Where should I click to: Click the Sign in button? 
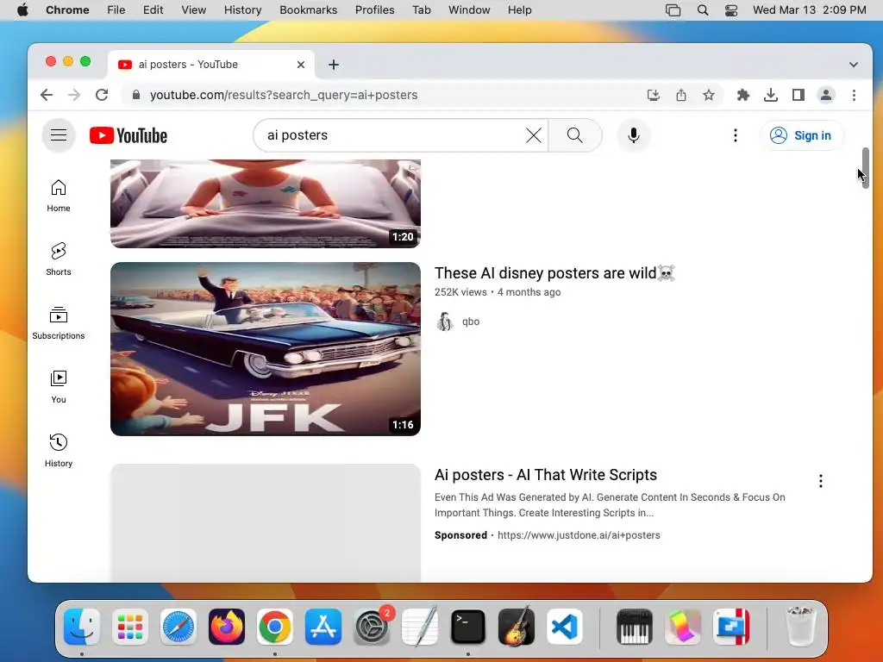click(801, 135)
